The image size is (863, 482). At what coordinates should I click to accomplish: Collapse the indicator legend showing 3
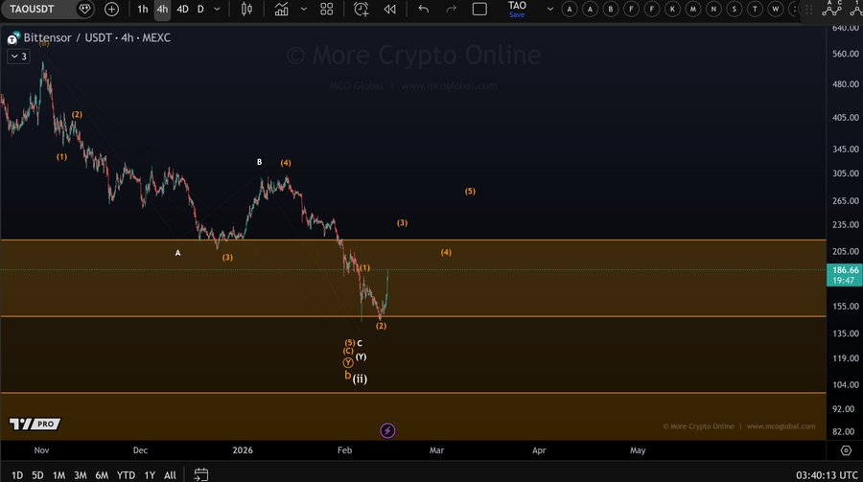point(18,57)
